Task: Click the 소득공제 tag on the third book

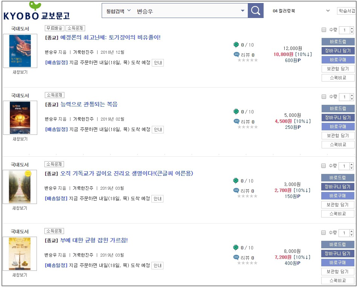Action: (x=54, y=164)
